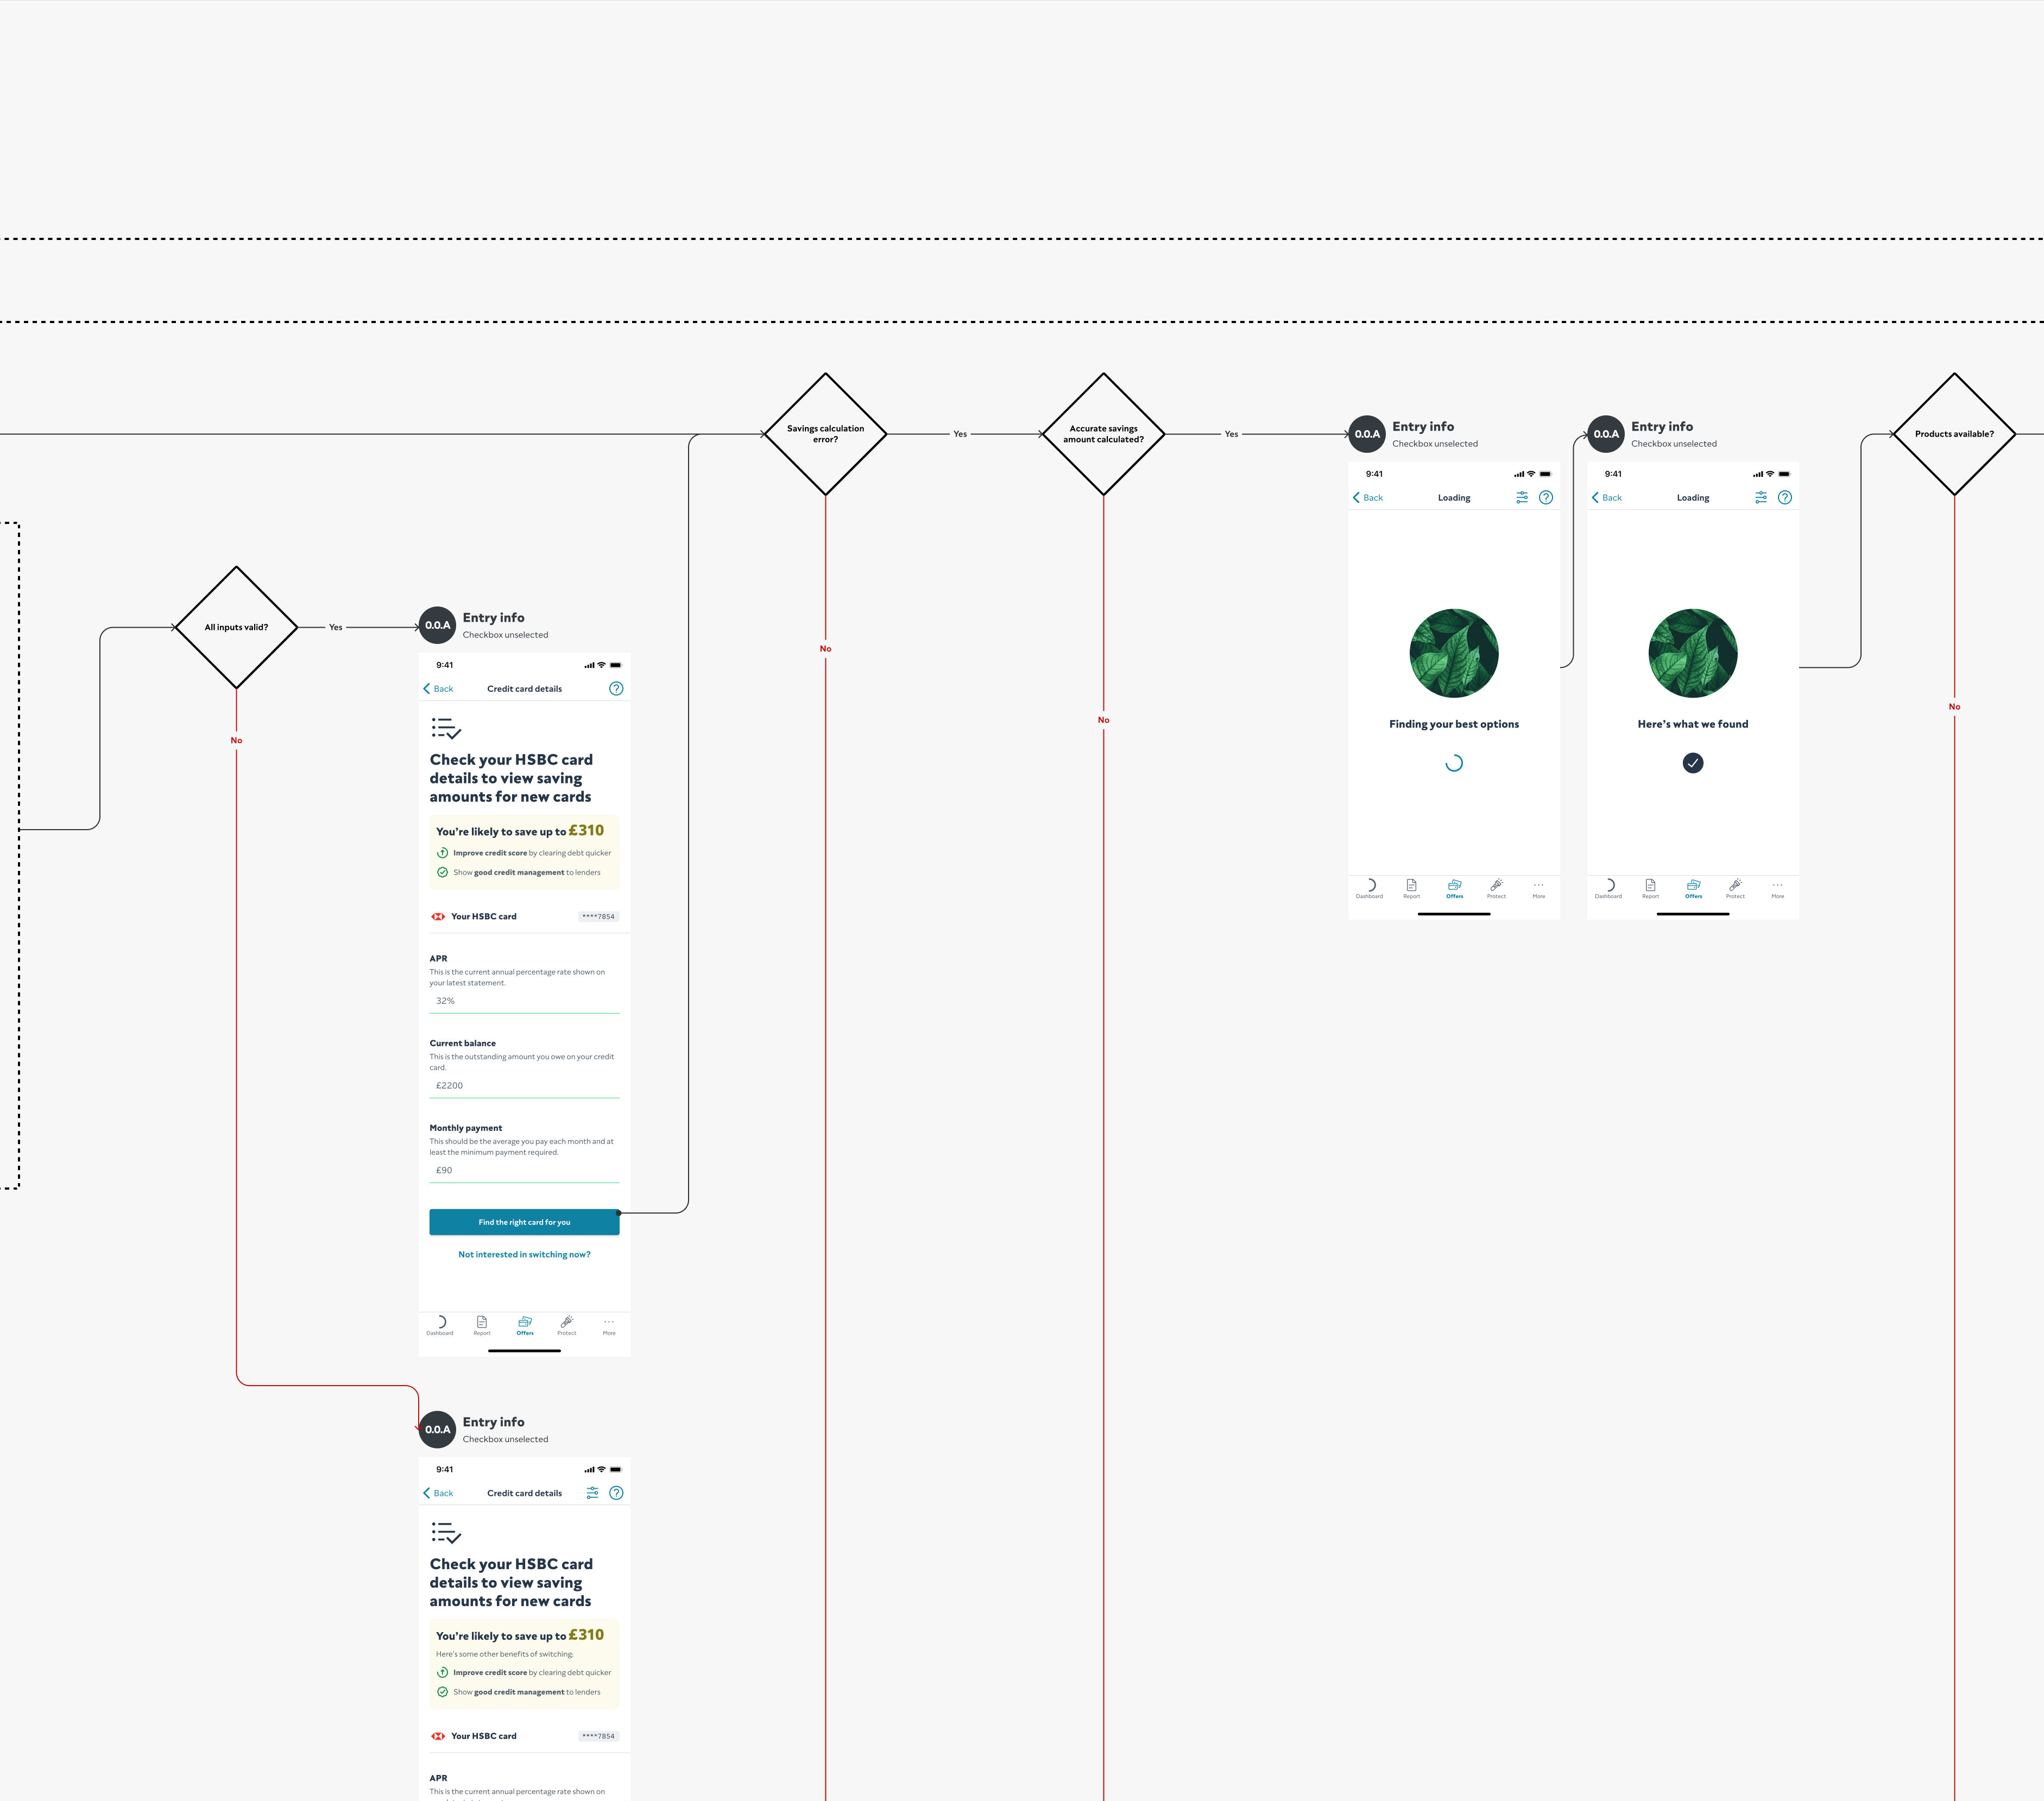This screenshot has height=1801, width=2044.
Task: Click the dark checkmark icon under Here's what we found
Action: coord(1692,763)
